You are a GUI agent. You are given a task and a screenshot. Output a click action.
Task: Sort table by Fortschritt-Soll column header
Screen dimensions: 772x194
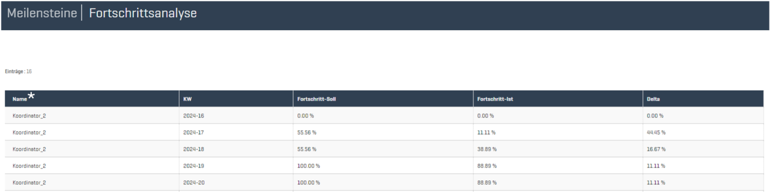point(316,99)
